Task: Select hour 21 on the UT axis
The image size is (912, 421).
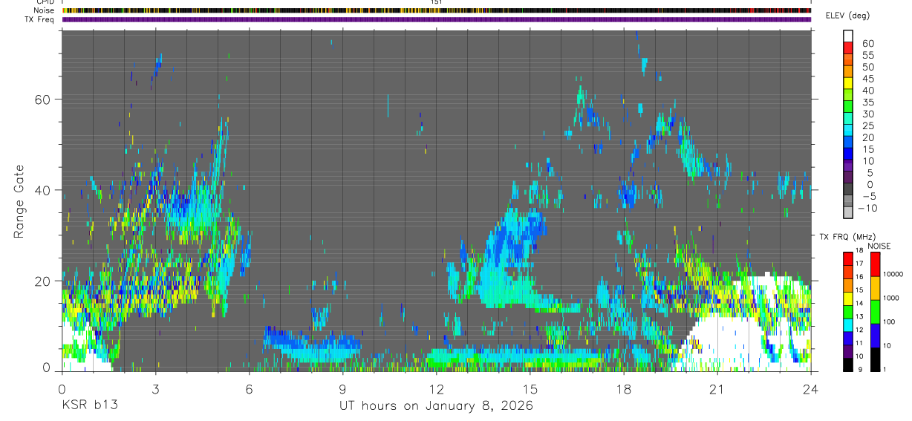Action: pyautogui.click(x=717, y=388)
